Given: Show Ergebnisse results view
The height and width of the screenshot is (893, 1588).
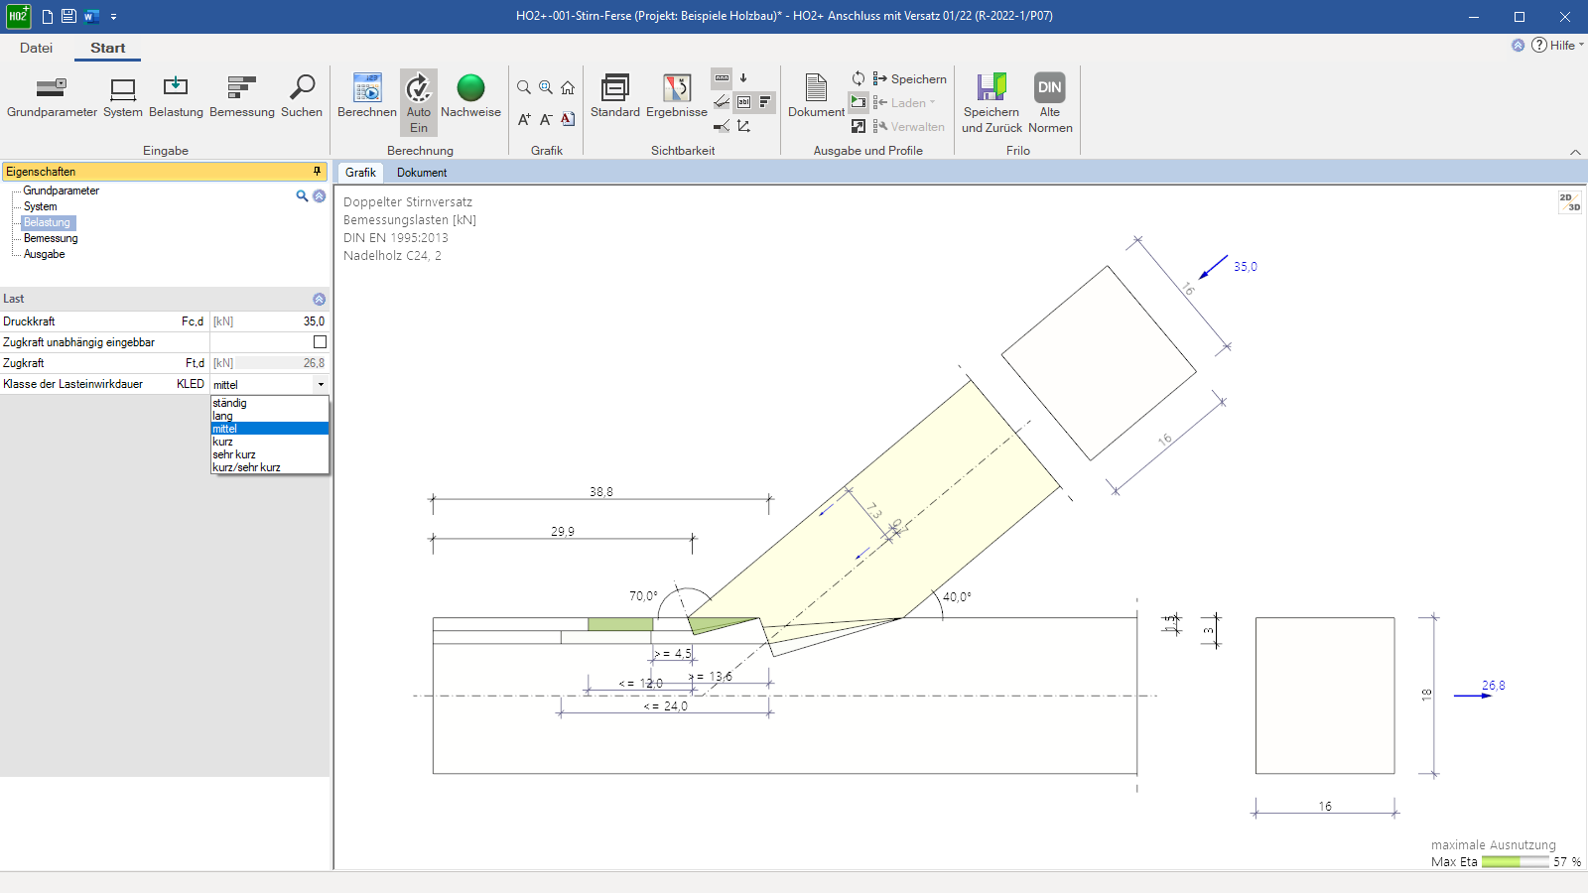Looking at the screenshot, I should pyautogui.click(x=677, y=97).
